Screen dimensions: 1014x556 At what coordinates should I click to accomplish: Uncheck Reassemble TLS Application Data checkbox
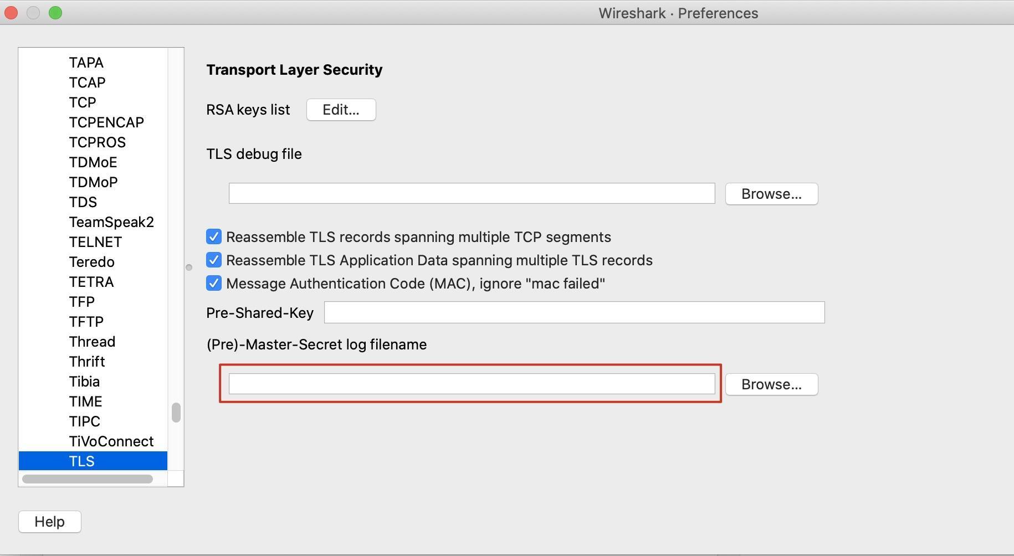pyautogui.click(x=214, y=260)
